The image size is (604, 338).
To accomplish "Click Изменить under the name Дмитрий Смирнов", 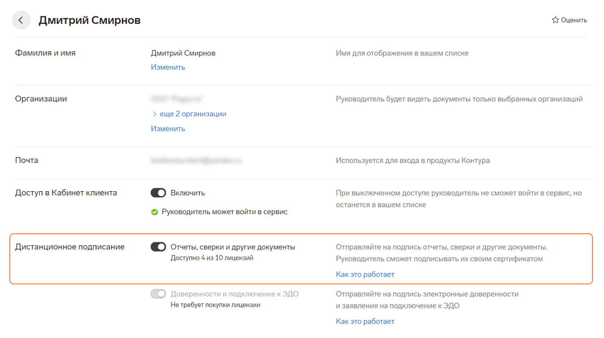I will pyautogui.click(x=168, y=67).
